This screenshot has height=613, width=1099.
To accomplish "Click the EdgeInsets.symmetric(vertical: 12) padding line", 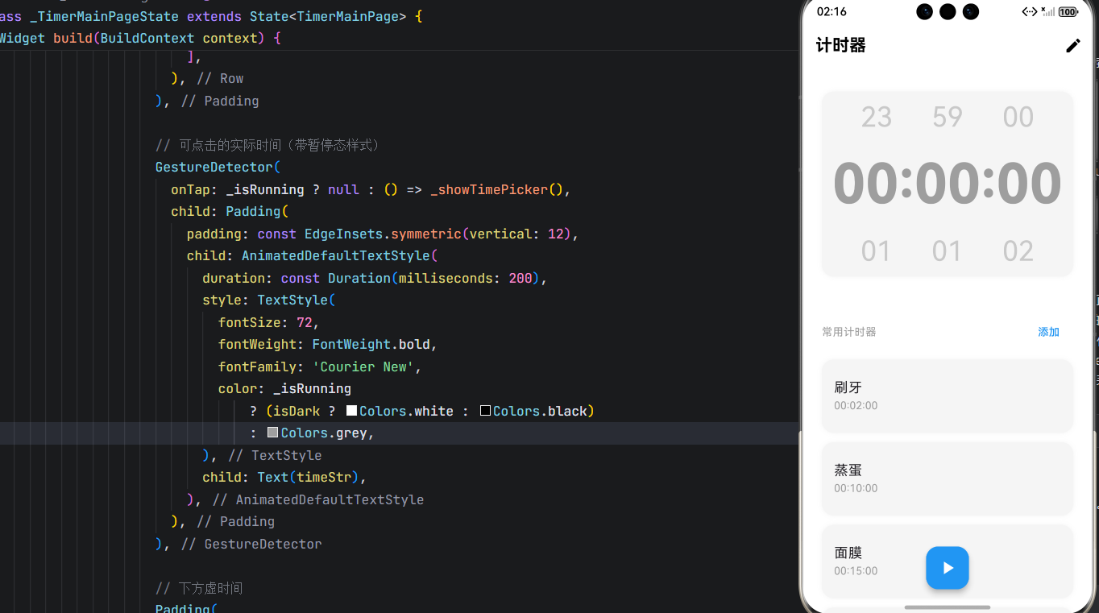I will coord(383,234).
